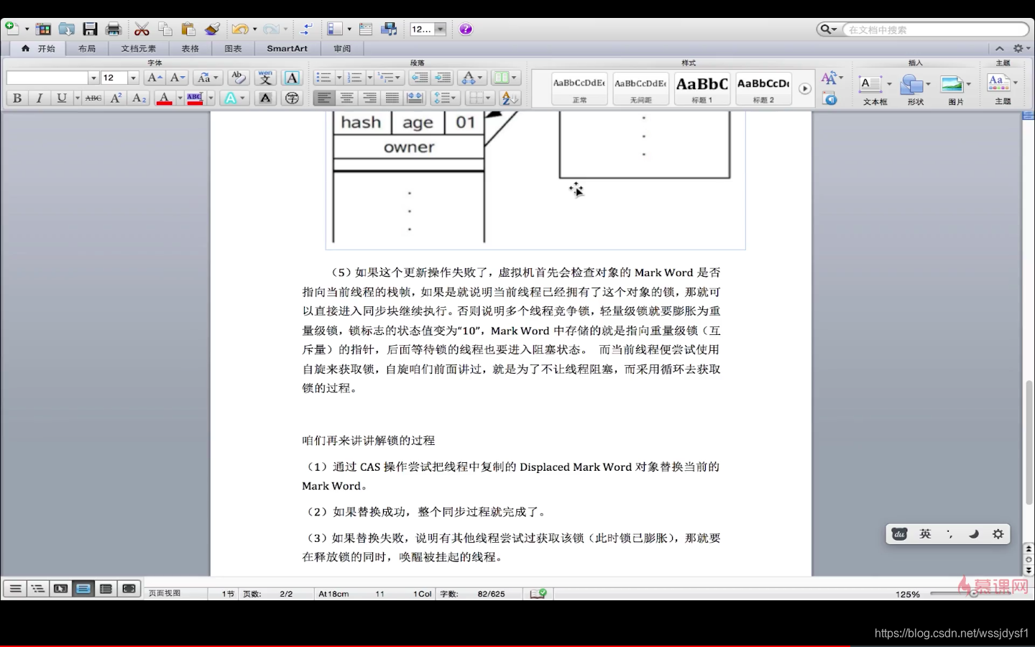The width and height of the screenshot is (1035, 647).
Task: Toggle Bold formatting
Action: (x=17, y=98)
